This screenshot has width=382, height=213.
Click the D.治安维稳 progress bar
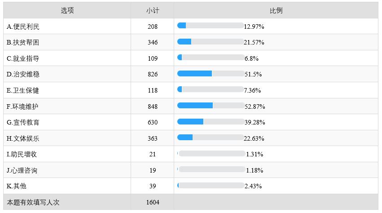pos(211,74)
